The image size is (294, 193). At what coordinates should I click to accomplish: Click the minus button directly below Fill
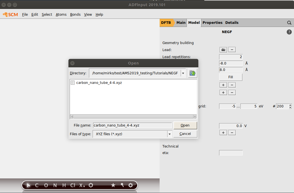tap(232, 85)
